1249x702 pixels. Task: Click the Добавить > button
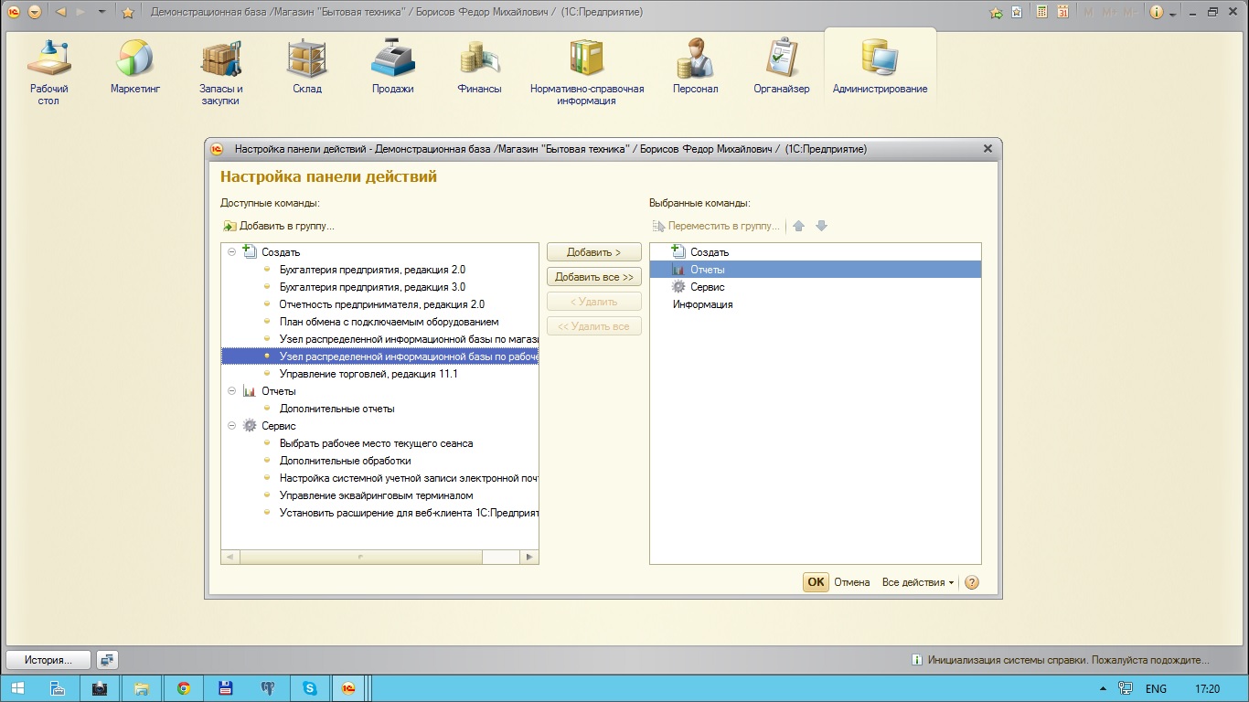point(594,252)
